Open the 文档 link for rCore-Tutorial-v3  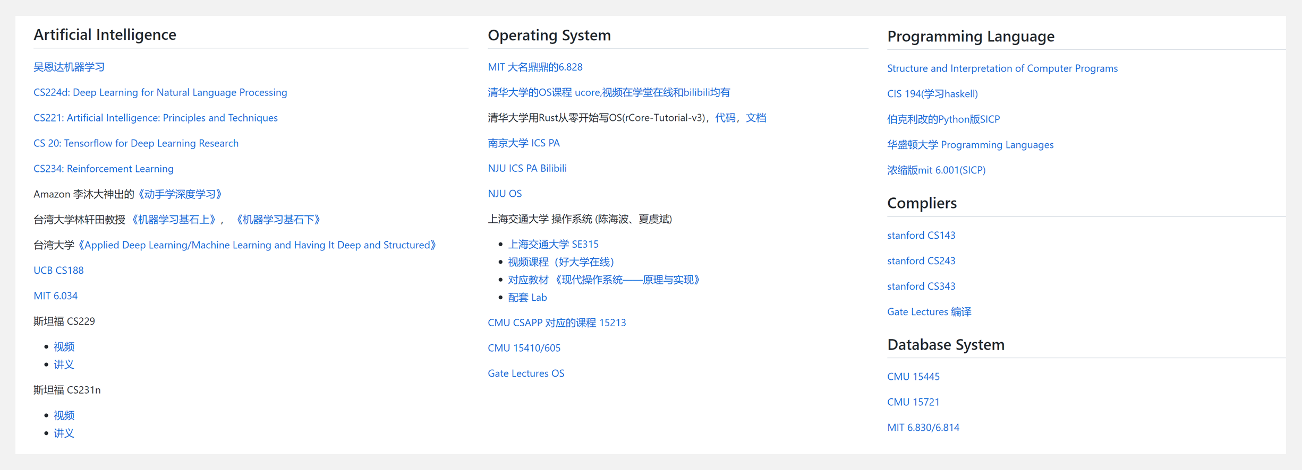(756, 118)
